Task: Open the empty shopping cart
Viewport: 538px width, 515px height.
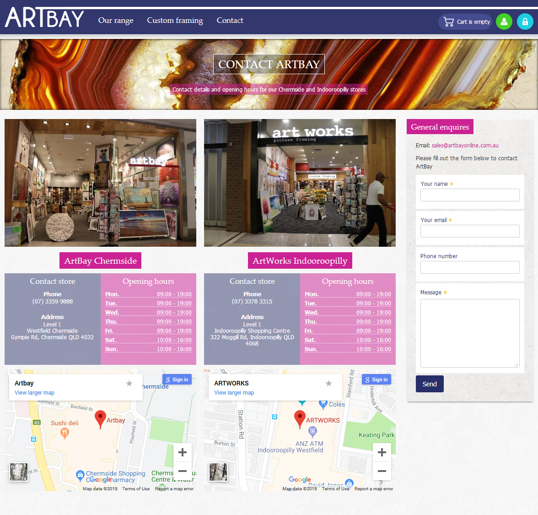Action: click(x=465, y=22)
